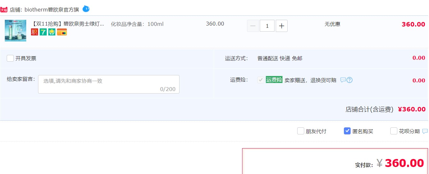
Task: Click the 普通配送 快递 免邮 shipping option
Action: [x=280, y=58]
